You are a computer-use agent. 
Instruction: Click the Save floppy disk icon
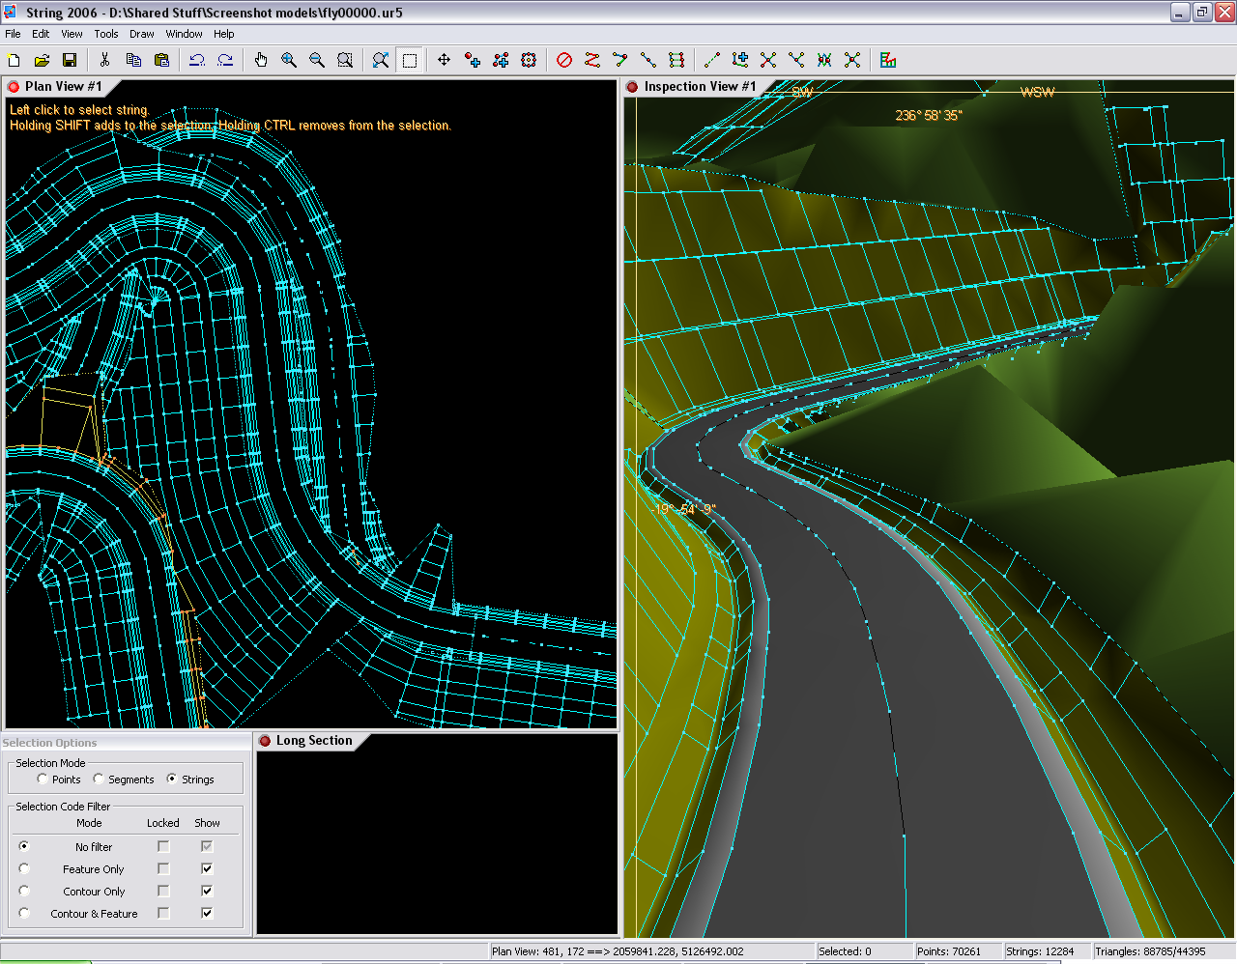(x=70, y=60)
